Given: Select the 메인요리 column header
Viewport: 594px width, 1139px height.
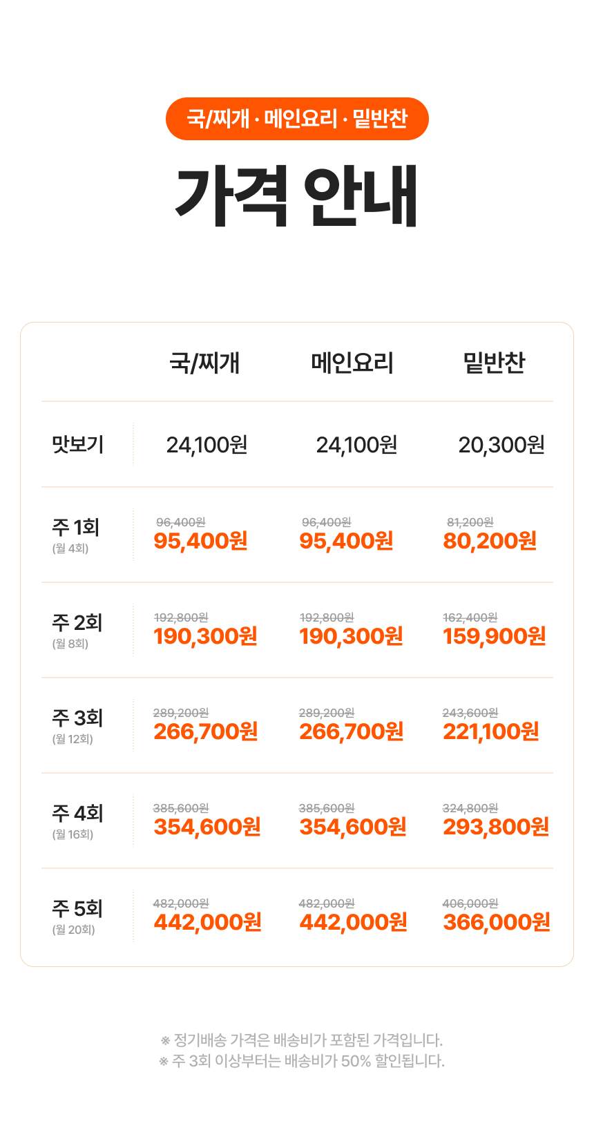Looking at the screenshot, I should point(352,363).
